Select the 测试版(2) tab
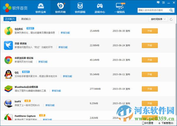Screen dimensions: 177x126 click(26, 19)
